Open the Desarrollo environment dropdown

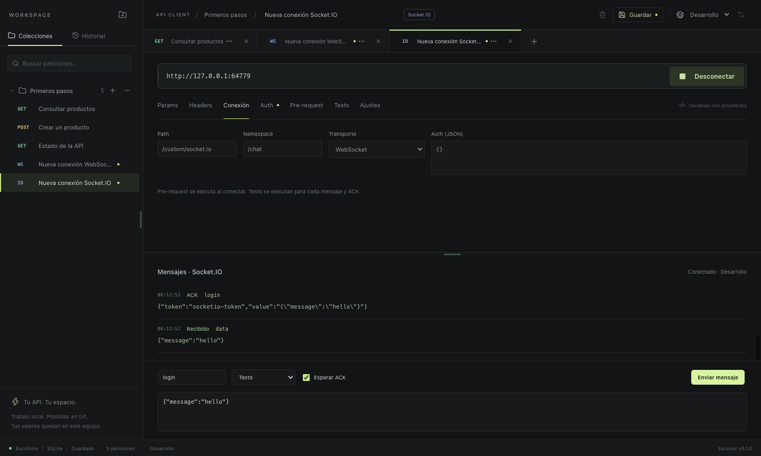[x=709, y=15]
